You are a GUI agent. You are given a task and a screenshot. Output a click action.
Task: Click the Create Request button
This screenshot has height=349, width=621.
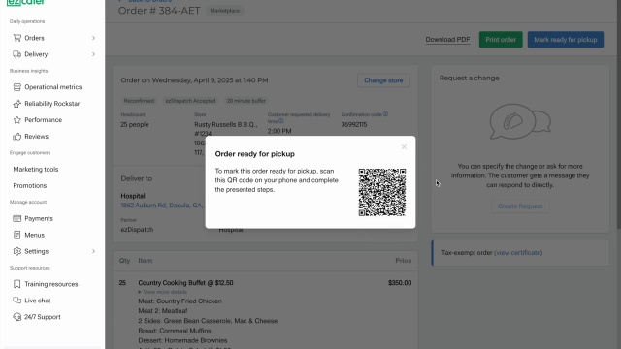click(x=520, y=206)
